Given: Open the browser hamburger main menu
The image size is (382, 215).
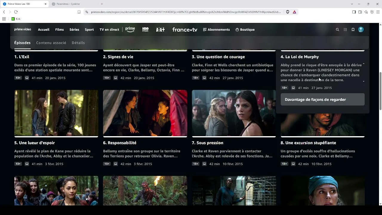Looking at the screenshot, I should pos(378,12).
